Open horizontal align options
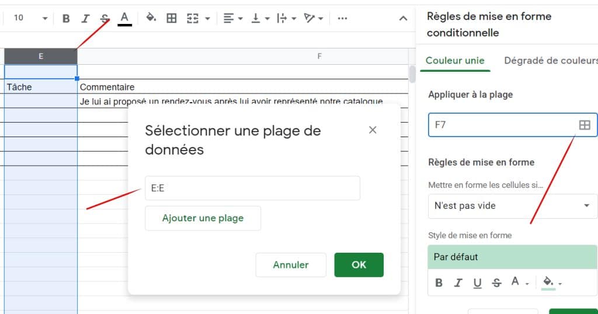Image resolution: width=598 pixels, height=314 pixels. pos(228,18)
